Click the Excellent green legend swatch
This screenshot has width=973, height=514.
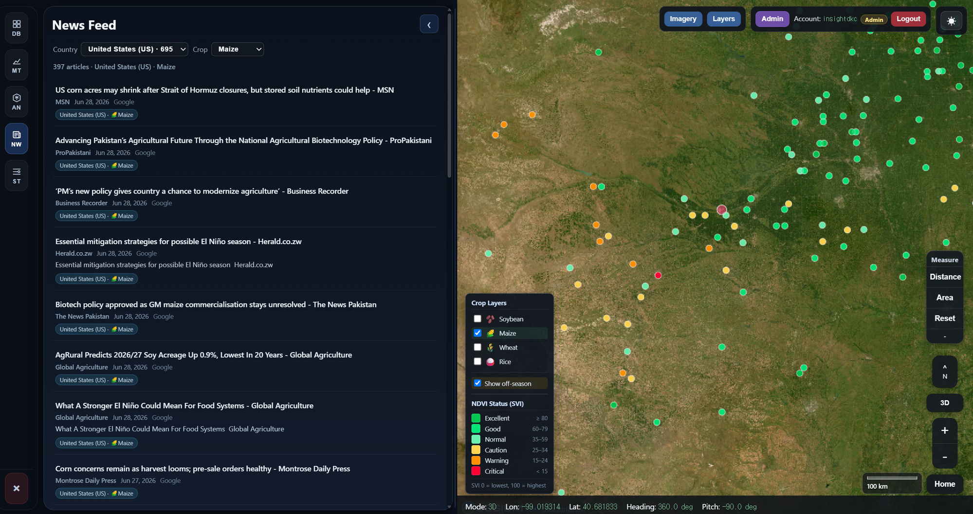476,418
